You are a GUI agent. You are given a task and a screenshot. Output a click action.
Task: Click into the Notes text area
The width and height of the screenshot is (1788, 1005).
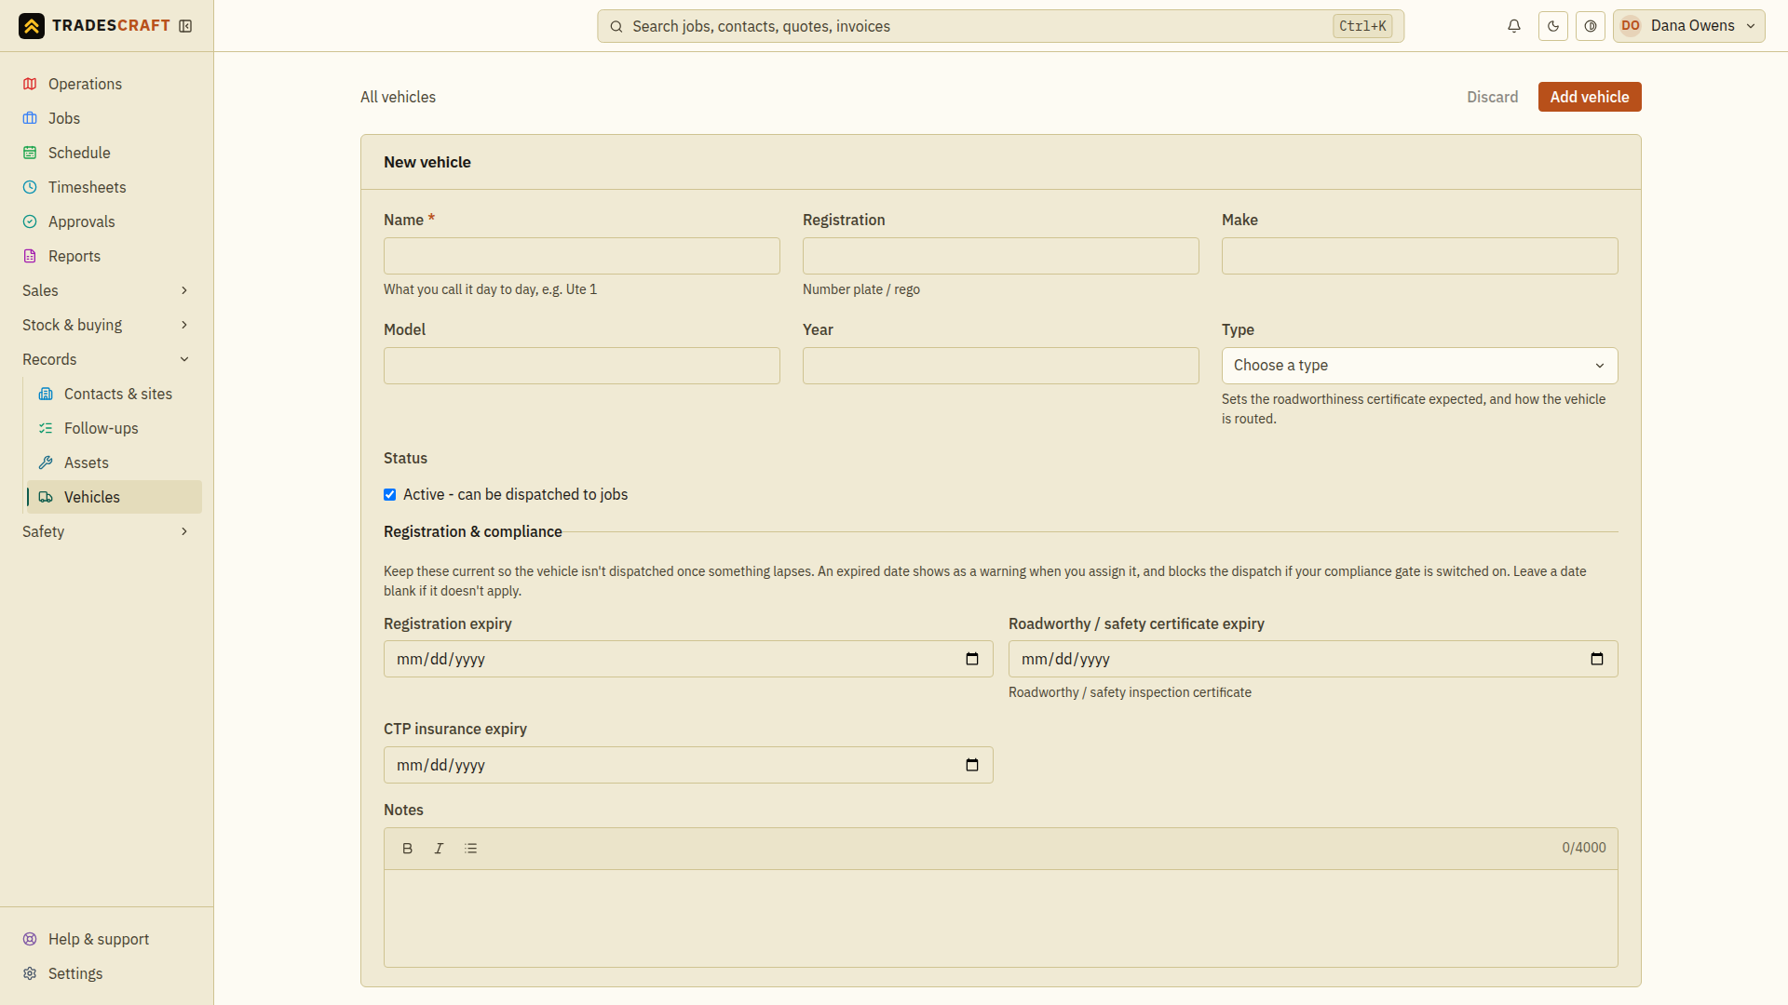point(1001,918)
